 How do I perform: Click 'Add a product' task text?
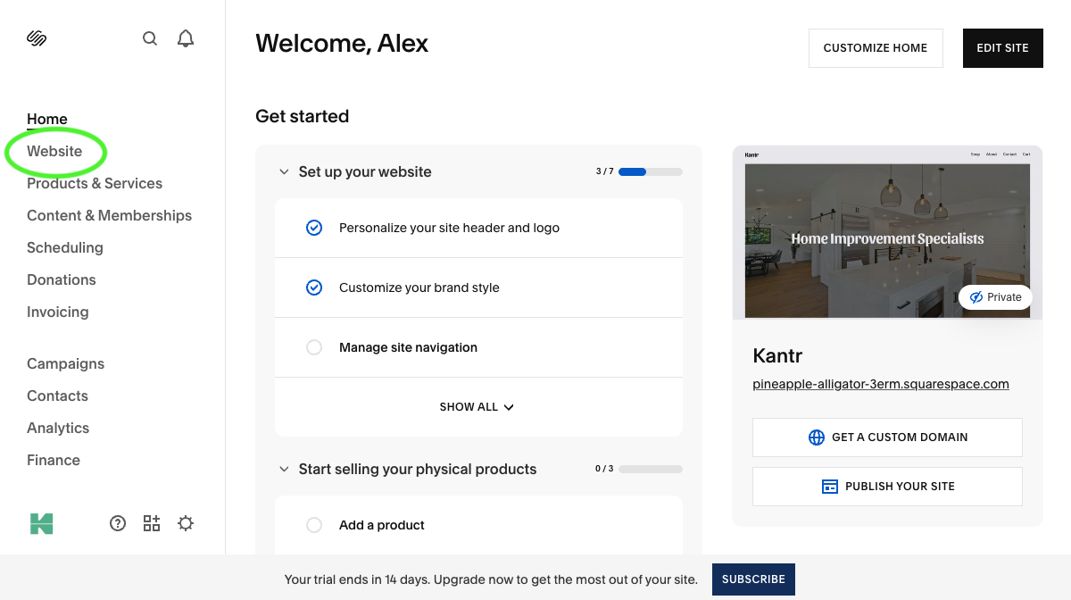click(382, 525)
